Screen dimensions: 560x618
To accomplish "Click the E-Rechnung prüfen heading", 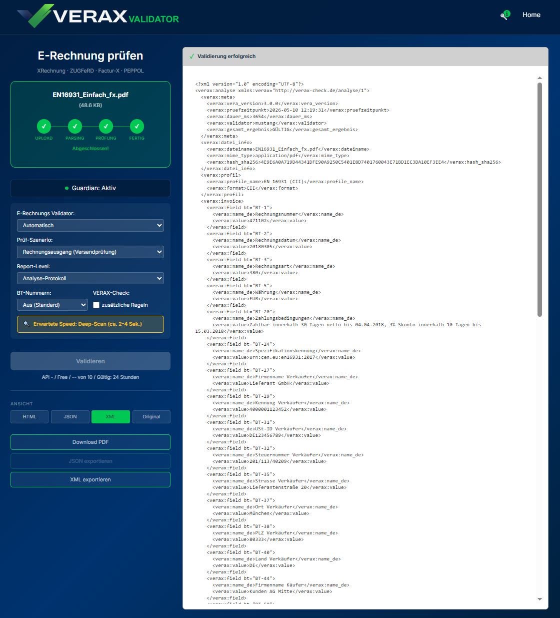I will click(x=90, y=56).
